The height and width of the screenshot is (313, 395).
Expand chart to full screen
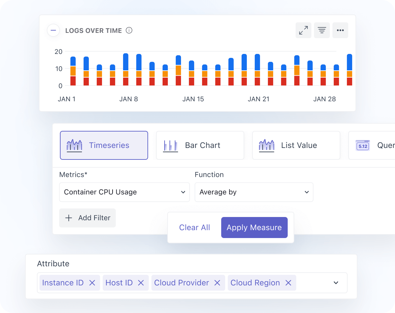point(303,30)
